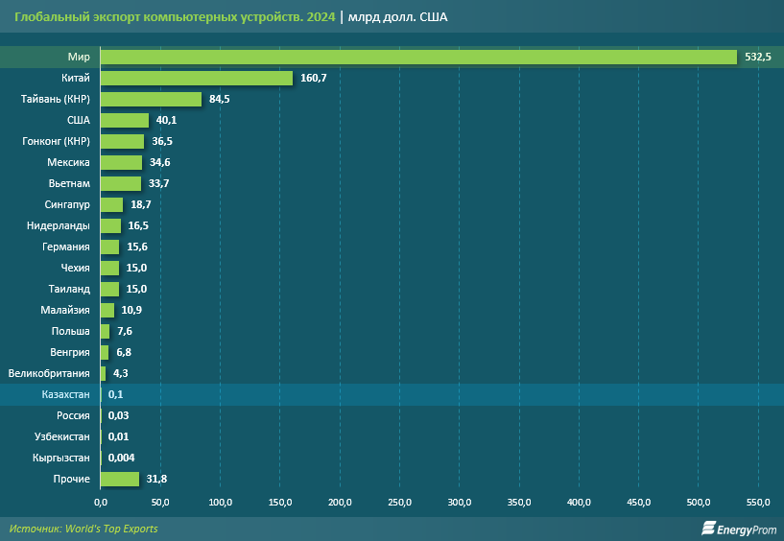This screenshot has height=541, width=784.
Task: Click the США country label
Action: pyautogui.click(x=79, y=120)
